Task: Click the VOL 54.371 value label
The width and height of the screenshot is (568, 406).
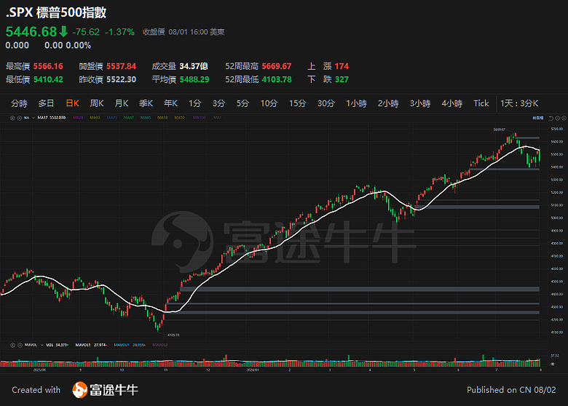Action: [x=58, y=345]
